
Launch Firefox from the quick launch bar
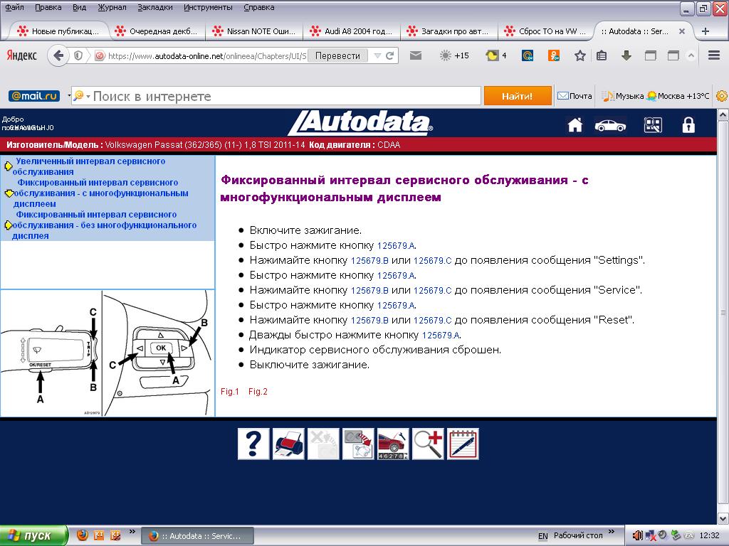tap(83, 535)
